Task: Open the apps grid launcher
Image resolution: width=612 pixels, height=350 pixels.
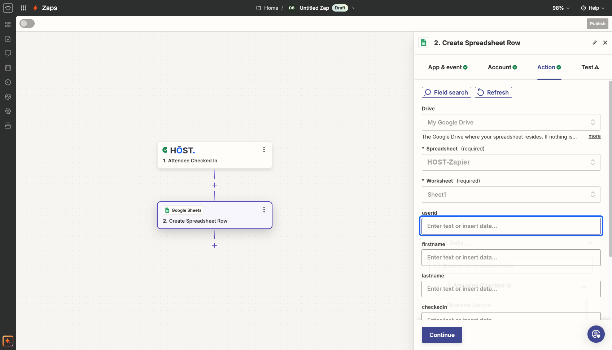Action: (23, 8)
